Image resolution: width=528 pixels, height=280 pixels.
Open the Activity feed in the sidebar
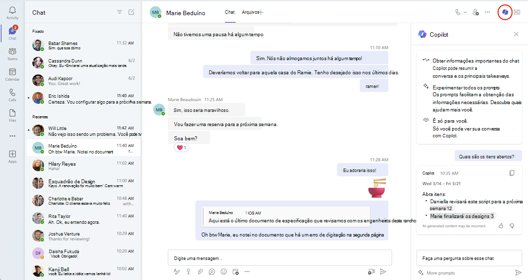tap(12, 13)
